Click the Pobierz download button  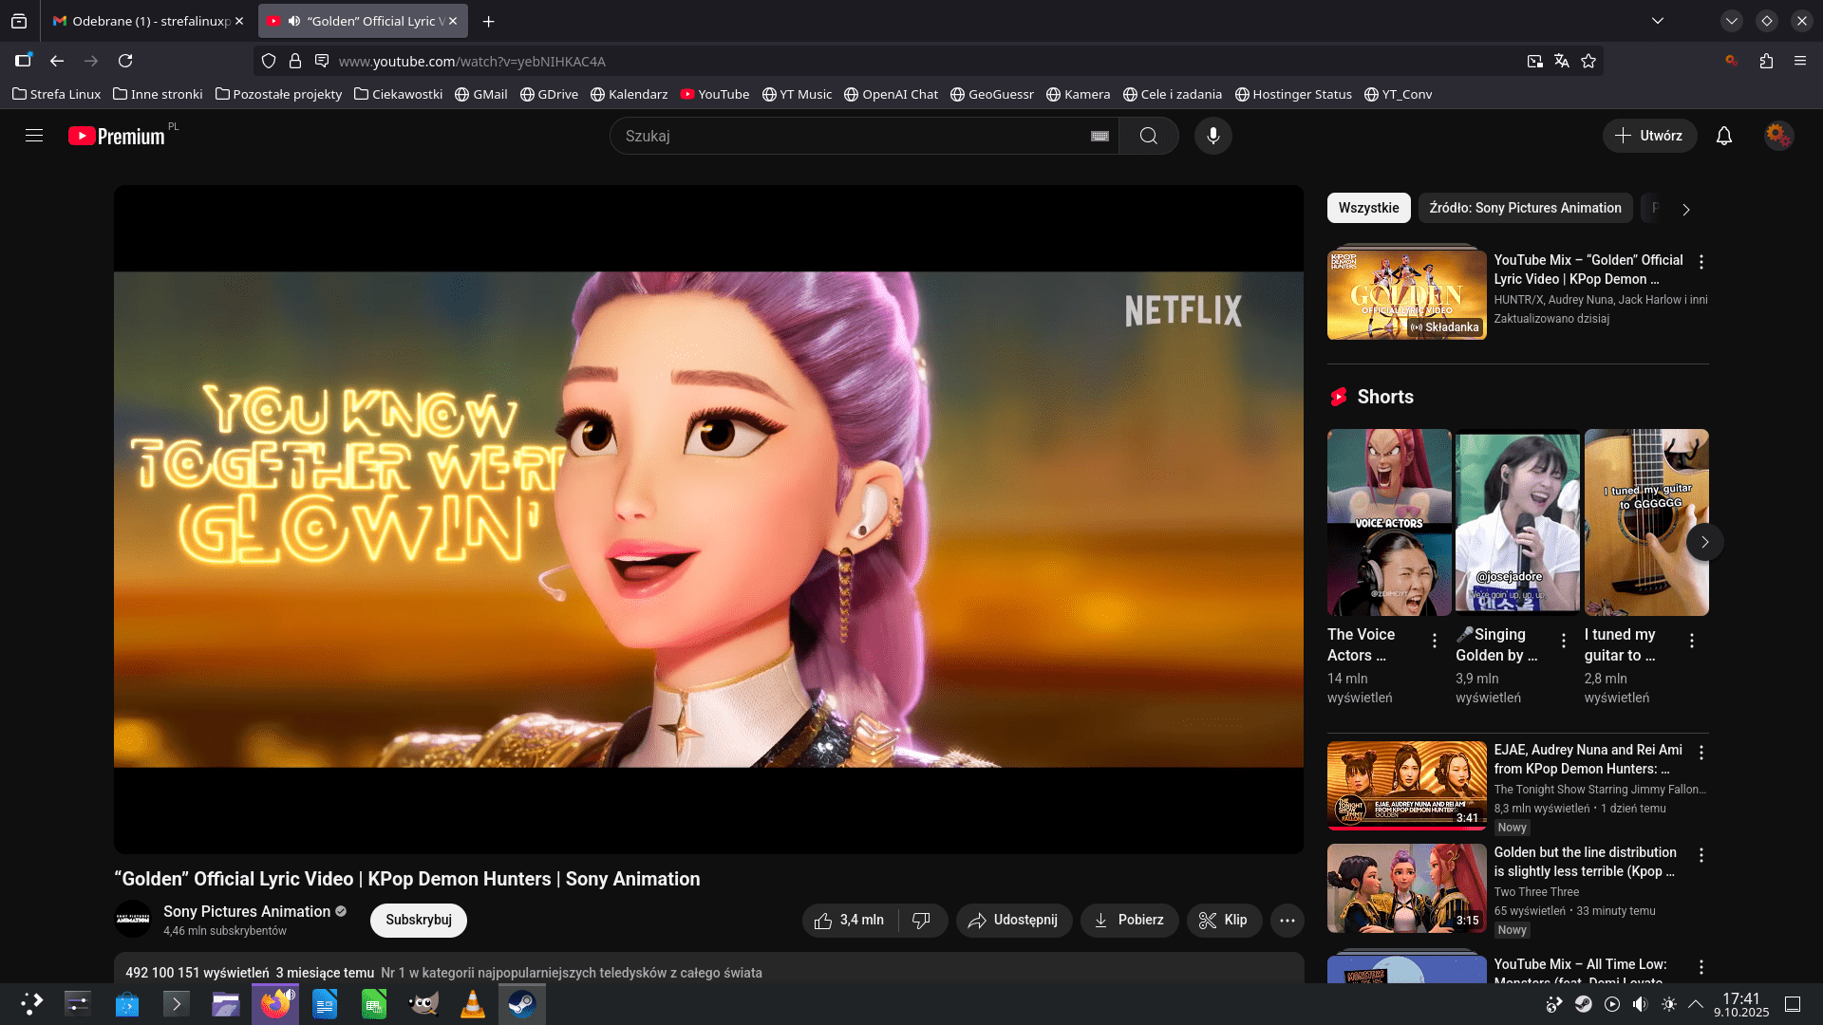pyautogui.click(x=1129, y=920)
